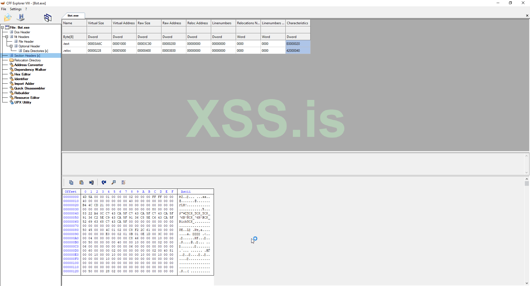Click the Dependency Walker tool icon
Viewport: 530px width, 286px height.
point(12,69)
